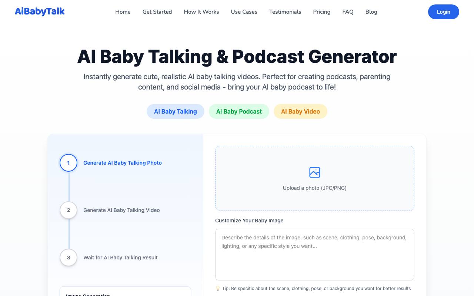The height and width of the screenshot is (296, 474).
Task: Open How It Works page
Action: 201,12
